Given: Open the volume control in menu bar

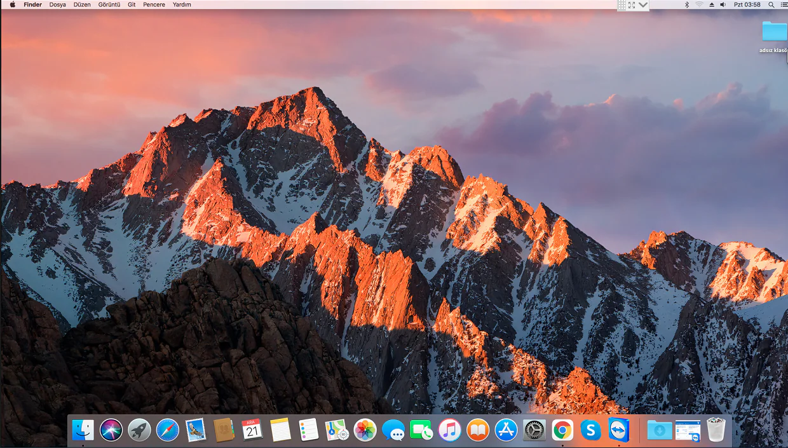Looking at the screenshot, I should point(723,4).
